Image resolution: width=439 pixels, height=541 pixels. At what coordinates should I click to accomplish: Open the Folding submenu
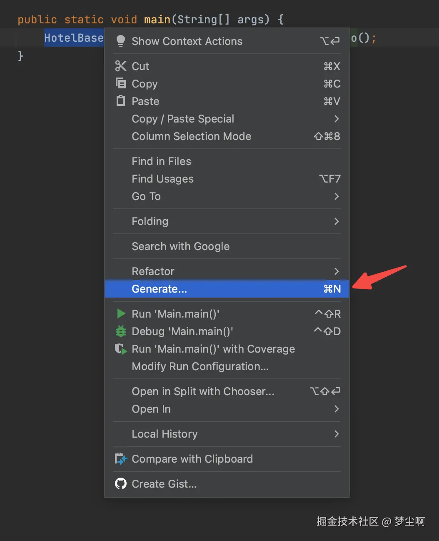tap(150, 221)
